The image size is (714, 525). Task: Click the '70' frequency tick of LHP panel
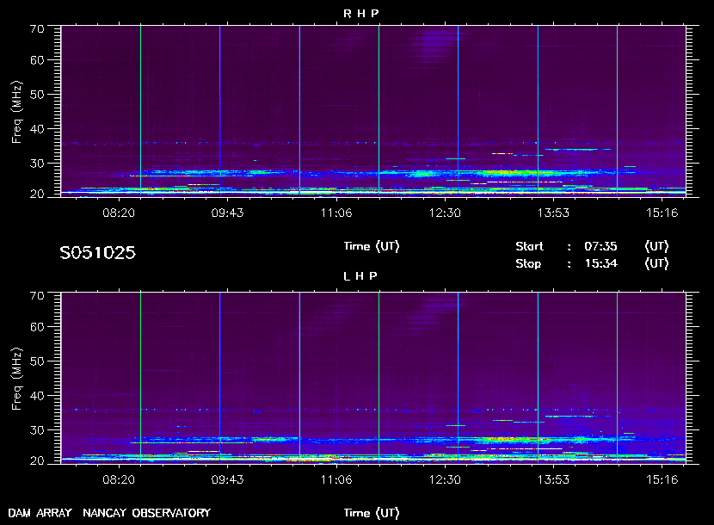click(x=37, y=296)
